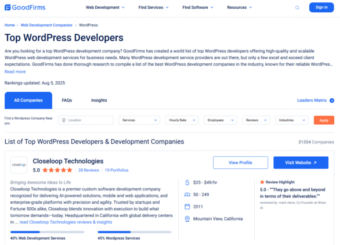Select the All Companies tab
The image size is (340, 245).
pos(28,100)
